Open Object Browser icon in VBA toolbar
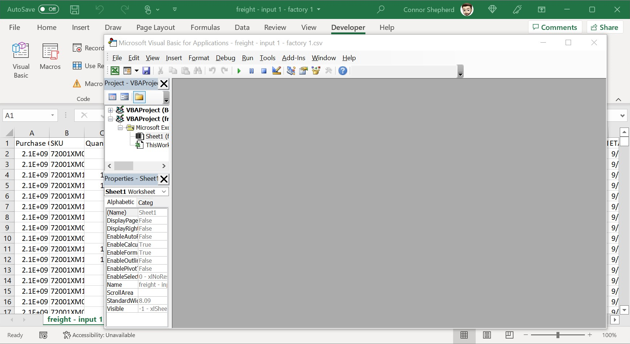Image resolution: width=630 pixels, height=344 pixels. click(x=316, y=71)
